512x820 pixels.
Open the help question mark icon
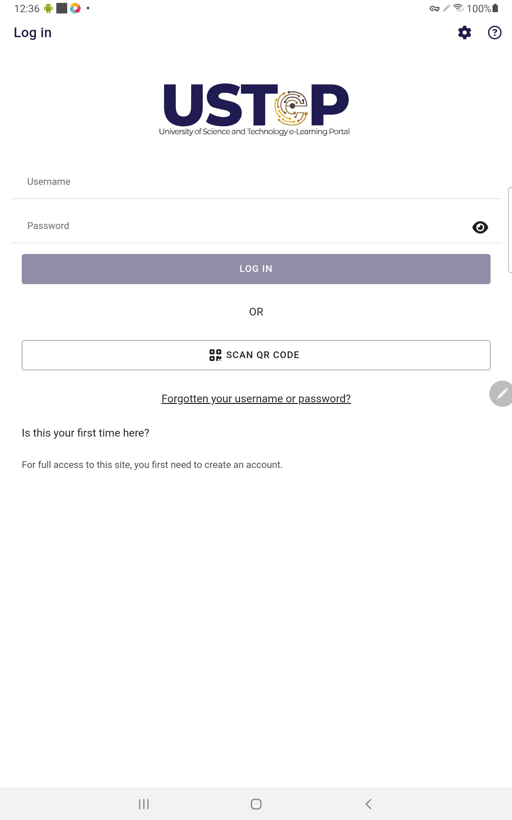pos(494,33)
